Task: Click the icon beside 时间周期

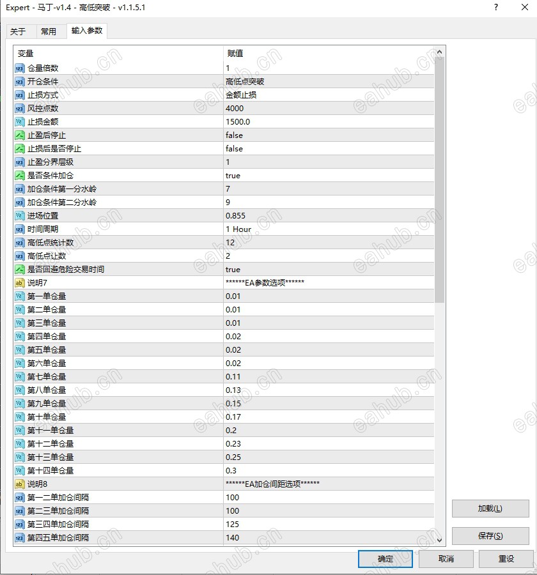Action: point(19,229)
